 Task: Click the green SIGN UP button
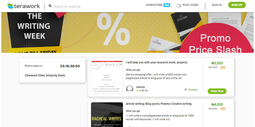coord(237,5)
